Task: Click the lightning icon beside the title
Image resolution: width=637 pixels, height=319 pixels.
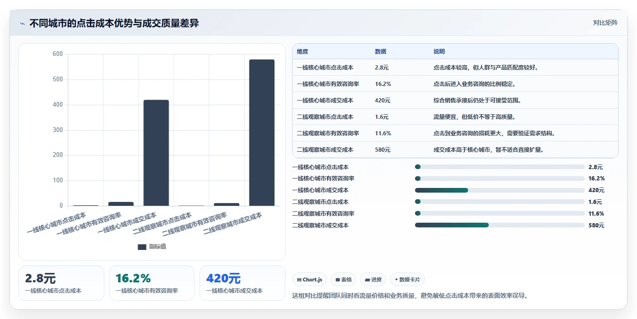Action: coord(22,23)
